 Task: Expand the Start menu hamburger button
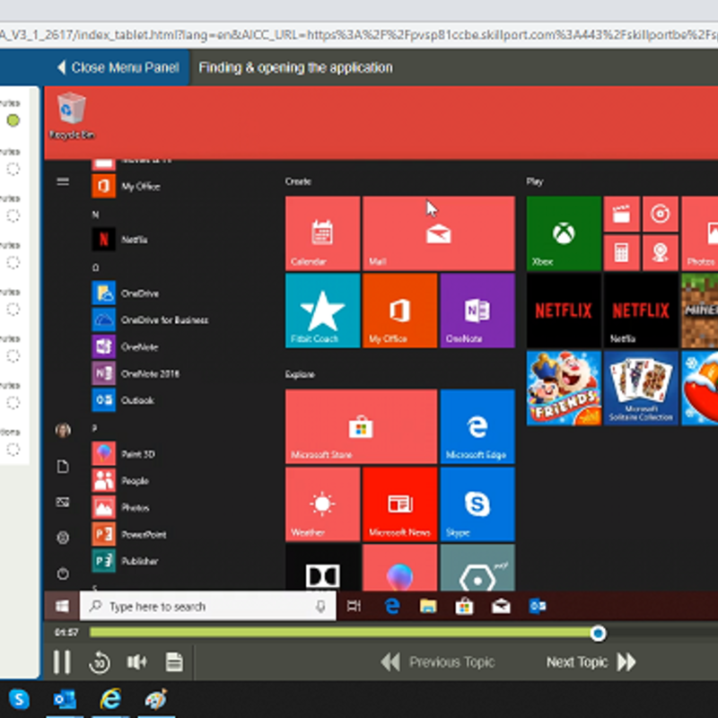coord(63,181)
